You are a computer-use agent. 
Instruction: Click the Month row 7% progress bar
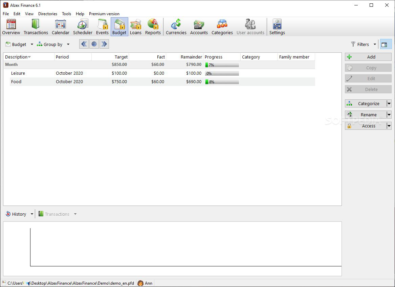tap(222, 65)
